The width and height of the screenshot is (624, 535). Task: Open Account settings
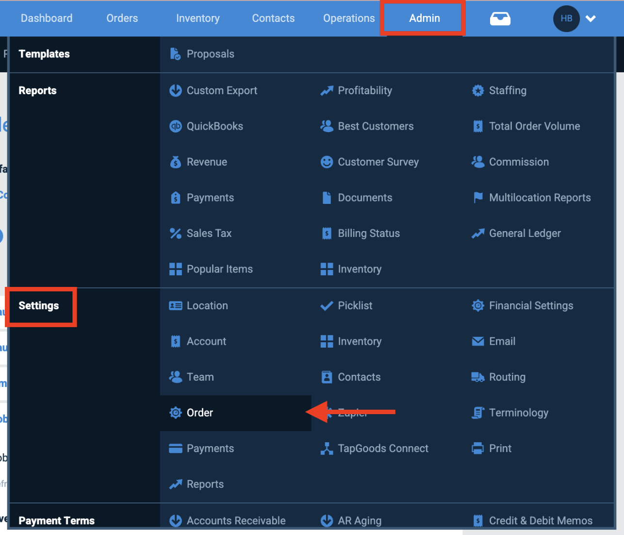[206, 341]
